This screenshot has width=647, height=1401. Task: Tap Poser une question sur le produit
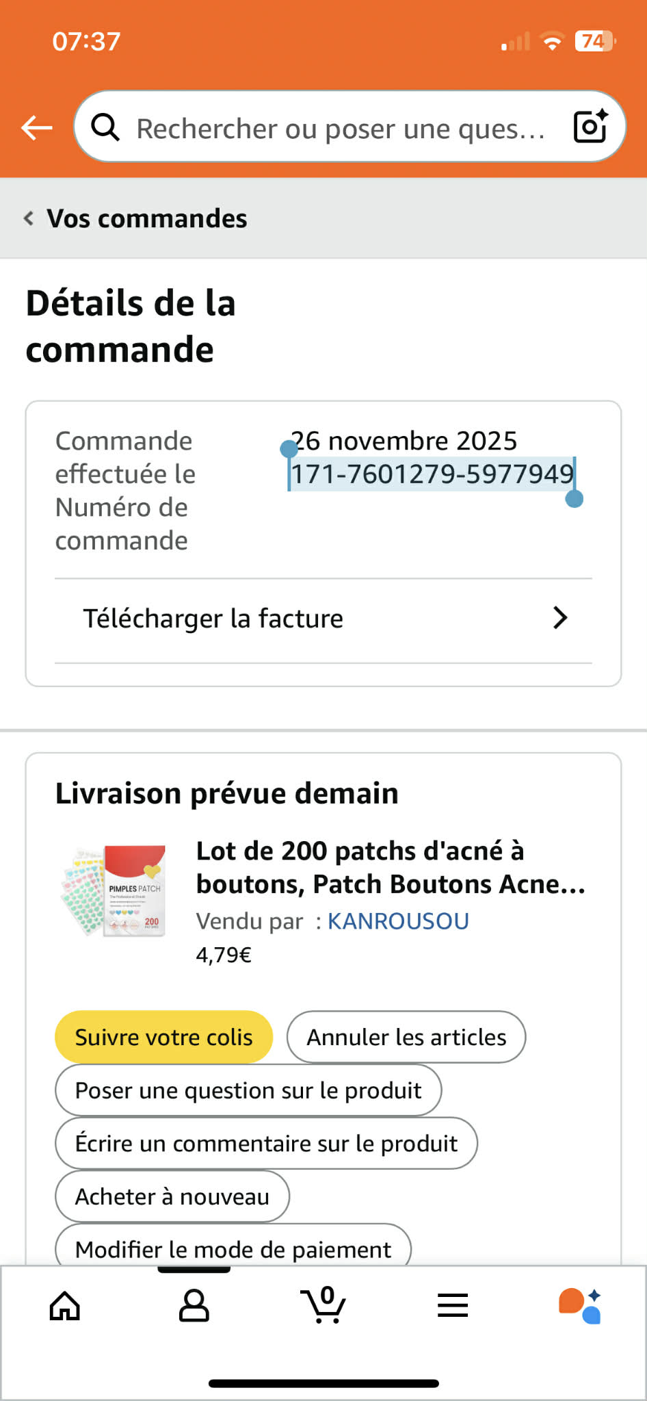(248, 1090)
